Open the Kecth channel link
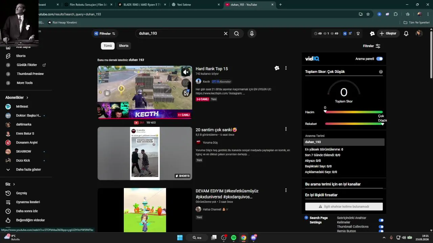 pyautogui.click(x=206, y=82)
